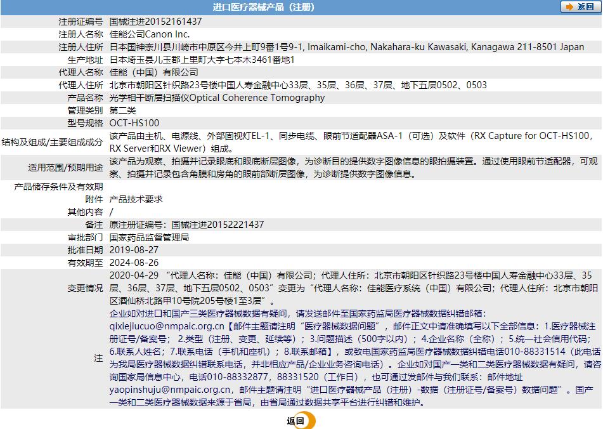Click the top-right 返回 button
The width and height of the screenshot is (603, 429).
pyautogui.click(x=580, y=7)
